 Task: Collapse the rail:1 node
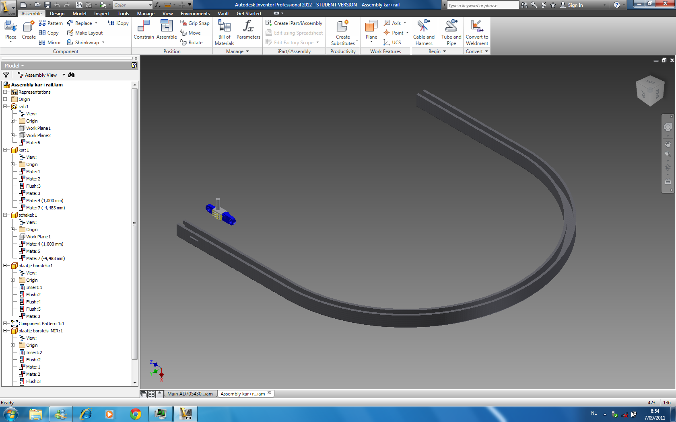5,107
